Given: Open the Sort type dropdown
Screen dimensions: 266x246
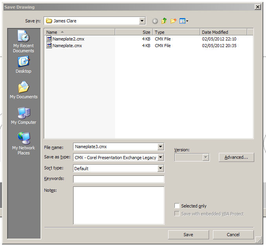Looking at the screenshot, I should [160, 168].
